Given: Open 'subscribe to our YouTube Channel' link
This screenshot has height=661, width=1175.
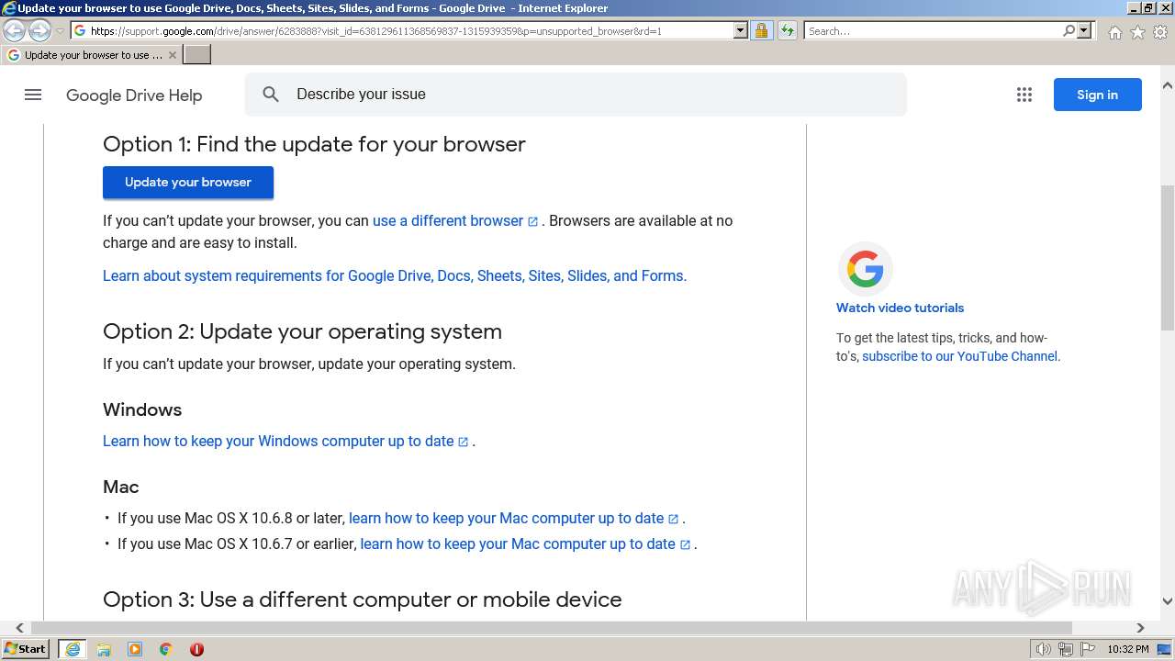Looking at the screenshot, I should tap(959, 356).
